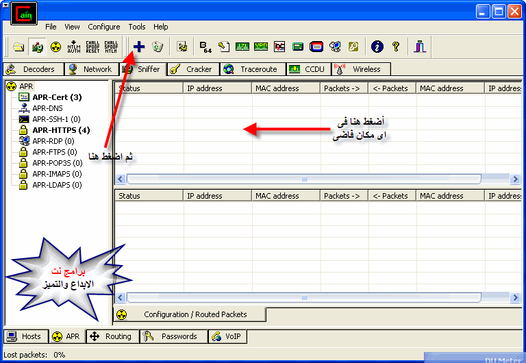
Task: Click the CHALL SPOOF RESET toolbar icon
Action: click(x=92, y=47)
